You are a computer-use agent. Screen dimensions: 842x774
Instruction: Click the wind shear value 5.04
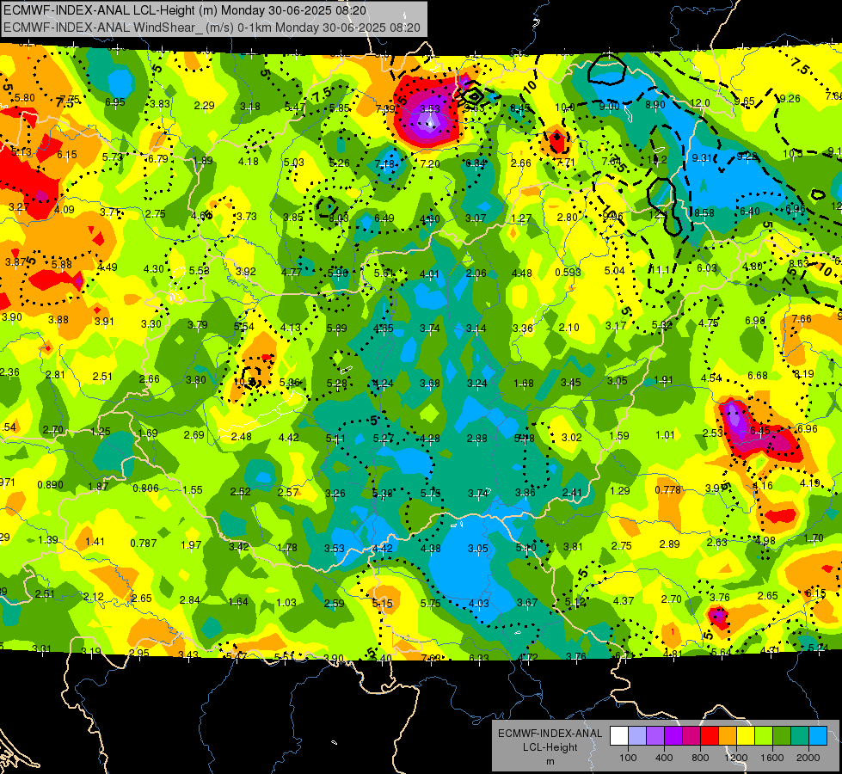pos(615,271)
